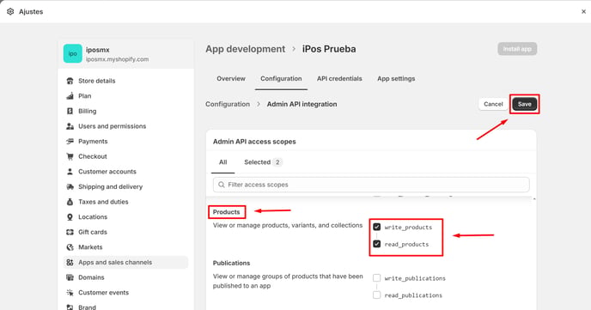
Task: Show All access scopes tab
Action: point(222,162)
